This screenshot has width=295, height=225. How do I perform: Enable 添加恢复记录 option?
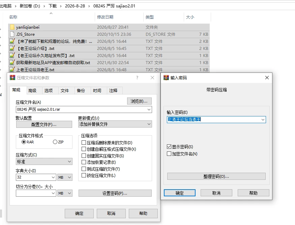(x=84, y=162)
